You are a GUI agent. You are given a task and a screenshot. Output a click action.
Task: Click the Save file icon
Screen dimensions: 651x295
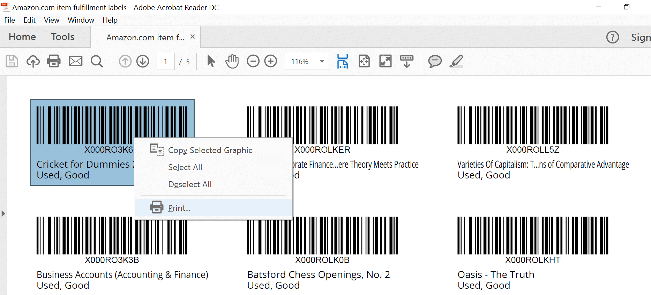12,61
